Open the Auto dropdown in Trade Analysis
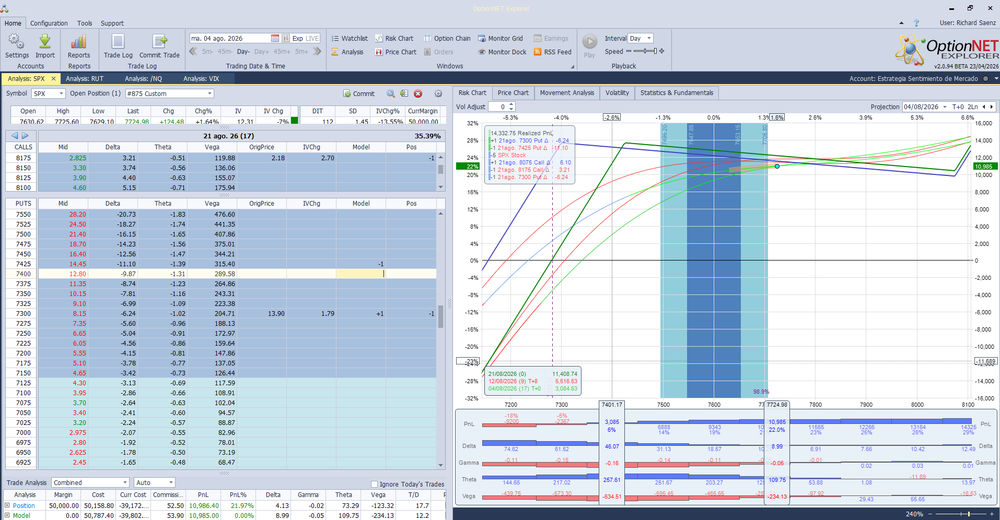The width and height of the screenshot is (1000, 520). coord(171,482)
